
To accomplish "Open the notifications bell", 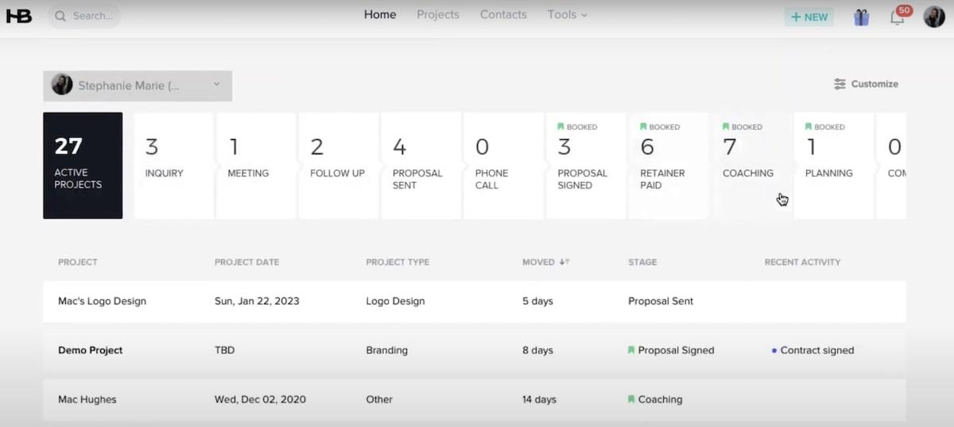I will click(x=898, y=17).
